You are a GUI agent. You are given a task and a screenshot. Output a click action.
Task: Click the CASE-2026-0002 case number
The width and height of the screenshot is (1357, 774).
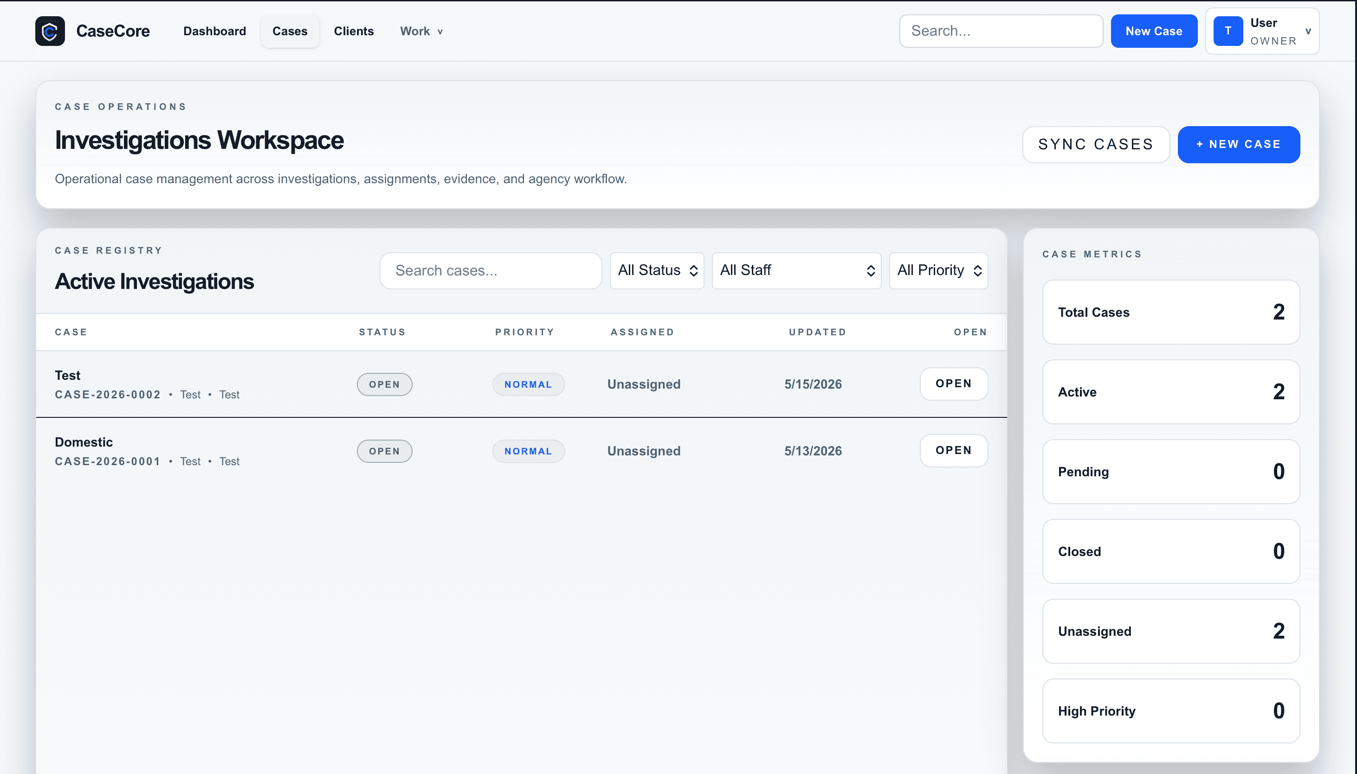108,395
